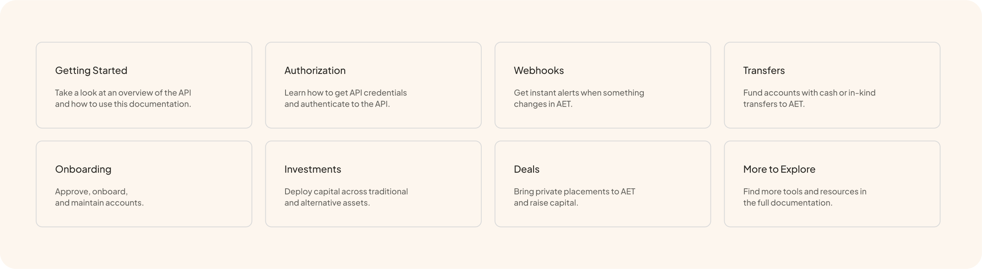The height and width of the screenshot is (269, 982).
Task: Open the Getting Started heading link
Action: (x=91, y=71)
